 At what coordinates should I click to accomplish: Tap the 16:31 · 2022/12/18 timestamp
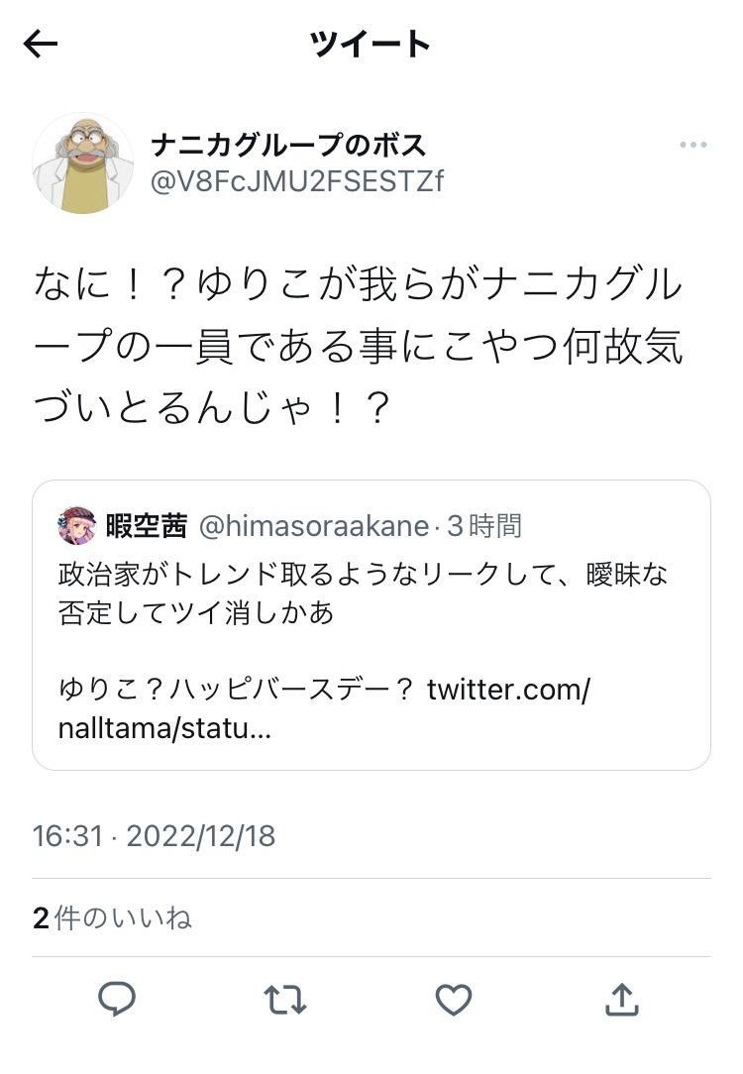point(154,836)
